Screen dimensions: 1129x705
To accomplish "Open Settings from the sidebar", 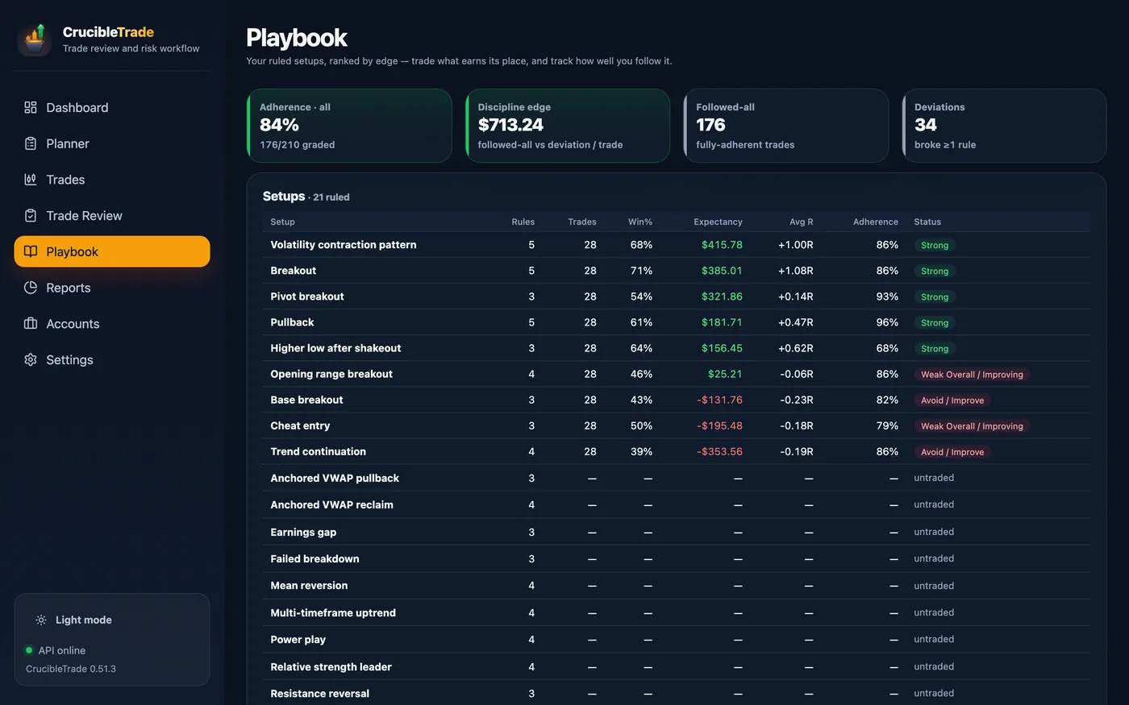I will coord(112,359).
